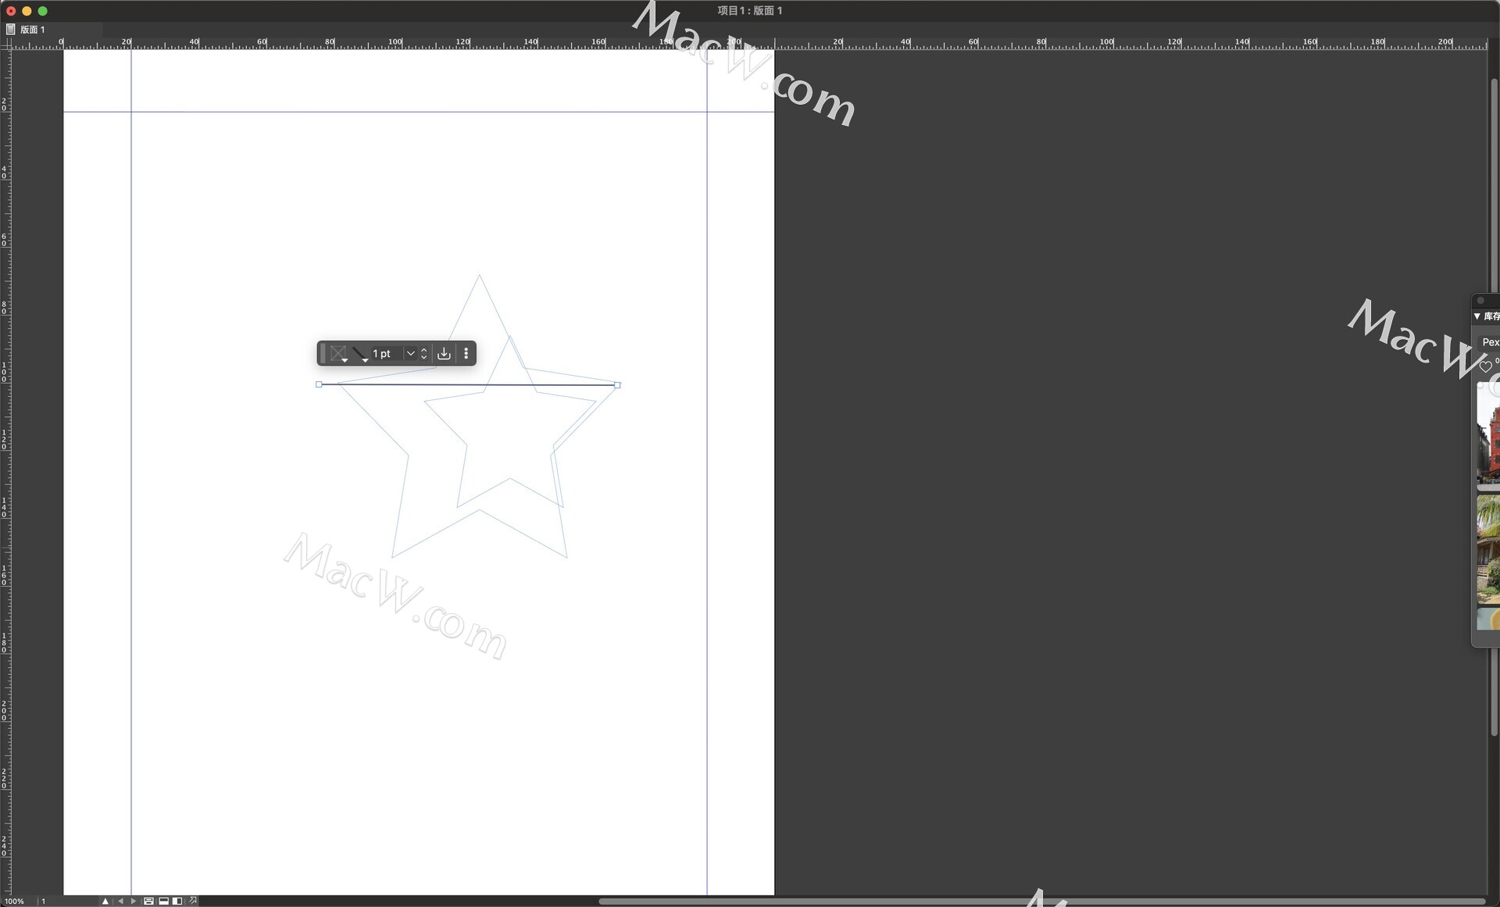
Task: Click the yellow minimize window button
Action: coord(27,11)
